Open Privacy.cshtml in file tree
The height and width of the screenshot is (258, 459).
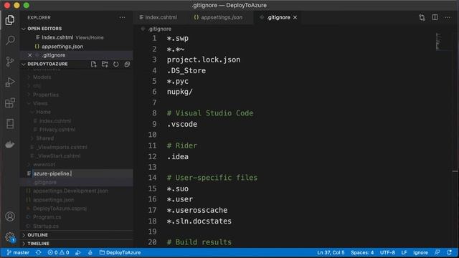coord(57,130)
